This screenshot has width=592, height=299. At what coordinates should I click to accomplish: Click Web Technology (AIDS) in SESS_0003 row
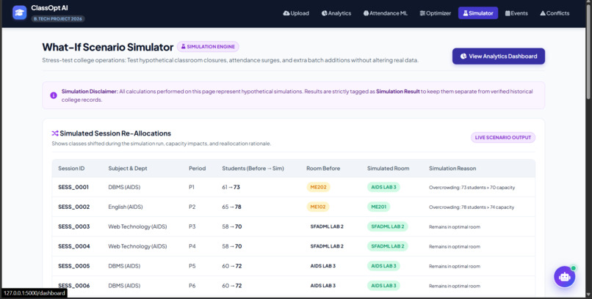click(x=137, y=226)
